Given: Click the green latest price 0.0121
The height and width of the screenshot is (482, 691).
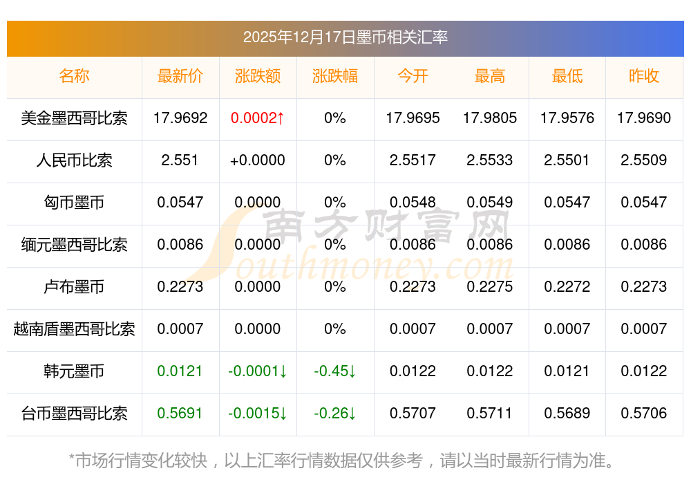Looking at the screenshot, I should click(180, 371).
